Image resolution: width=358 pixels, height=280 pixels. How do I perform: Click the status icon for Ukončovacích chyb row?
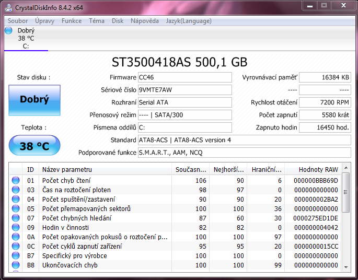16,265
